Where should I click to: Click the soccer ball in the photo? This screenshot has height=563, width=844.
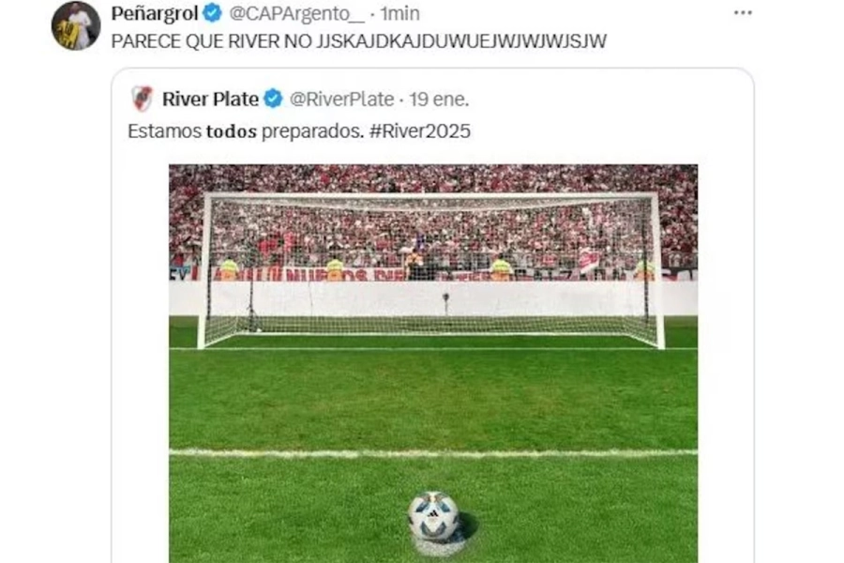tap(434, 515)
